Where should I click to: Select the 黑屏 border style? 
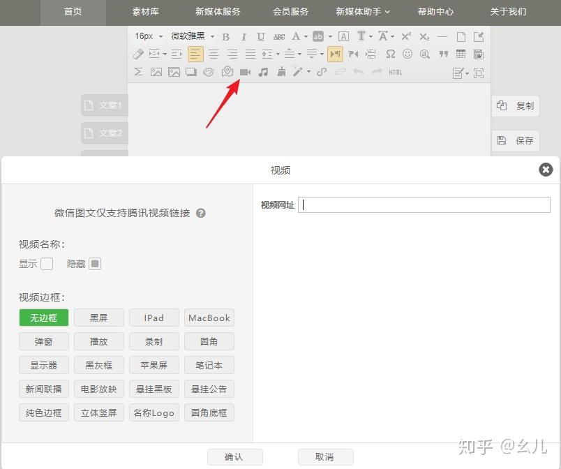click(99, 318)
